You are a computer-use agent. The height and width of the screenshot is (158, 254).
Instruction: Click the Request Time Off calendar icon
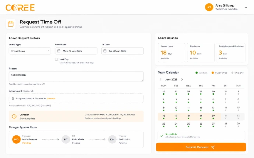(11, 24)
